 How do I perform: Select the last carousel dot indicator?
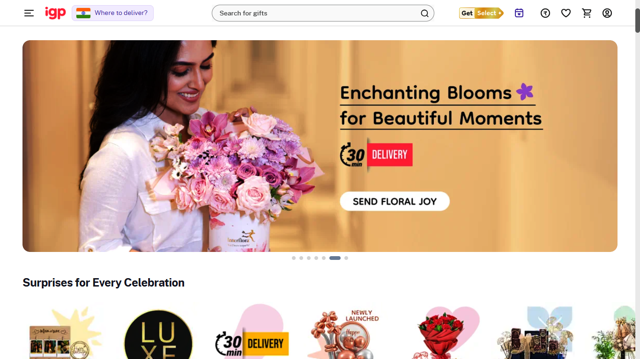[x=346, y=258]
